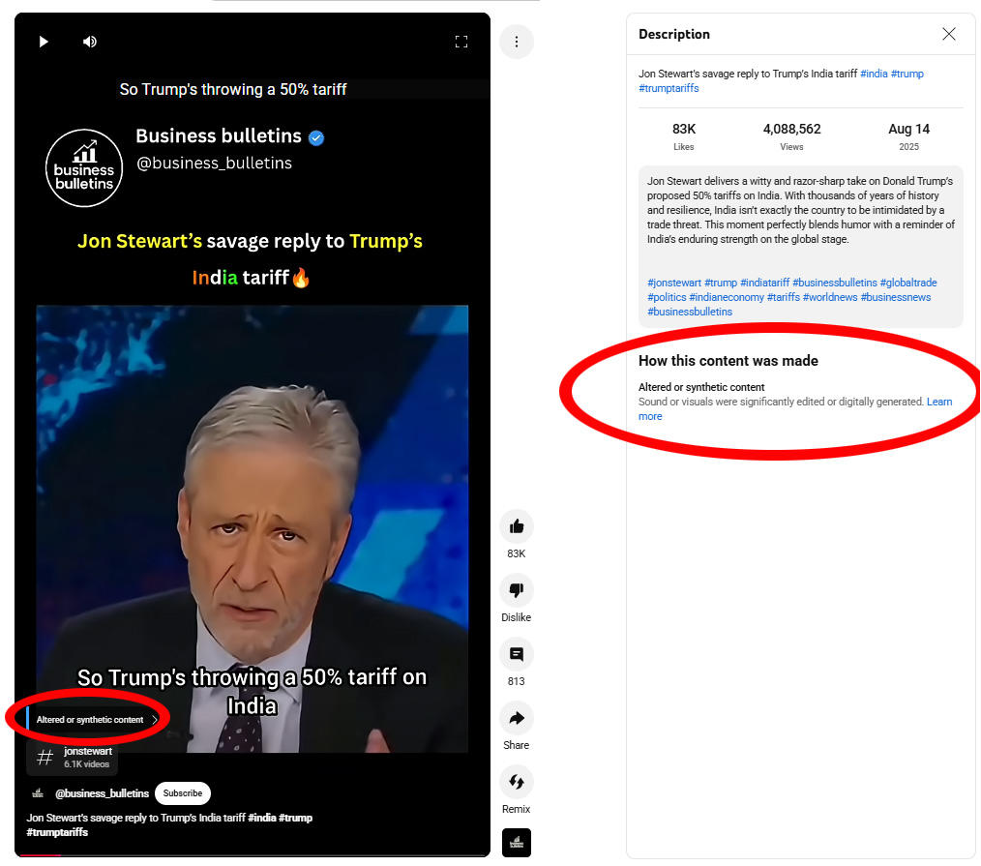The width and height of the screenshot is (981, 866).
Task: Dislike the video with thumbs down
Action: 517,590
